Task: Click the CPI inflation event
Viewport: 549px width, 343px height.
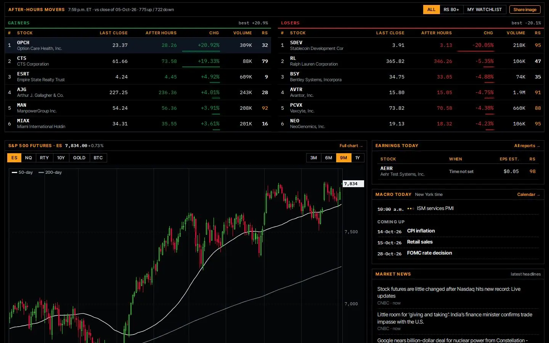Action: point(421,231)
